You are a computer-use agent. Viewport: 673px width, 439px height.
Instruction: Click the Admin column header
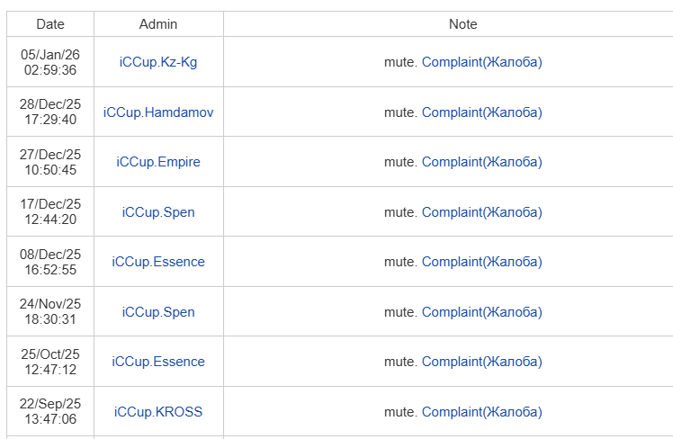coord(158,24)
